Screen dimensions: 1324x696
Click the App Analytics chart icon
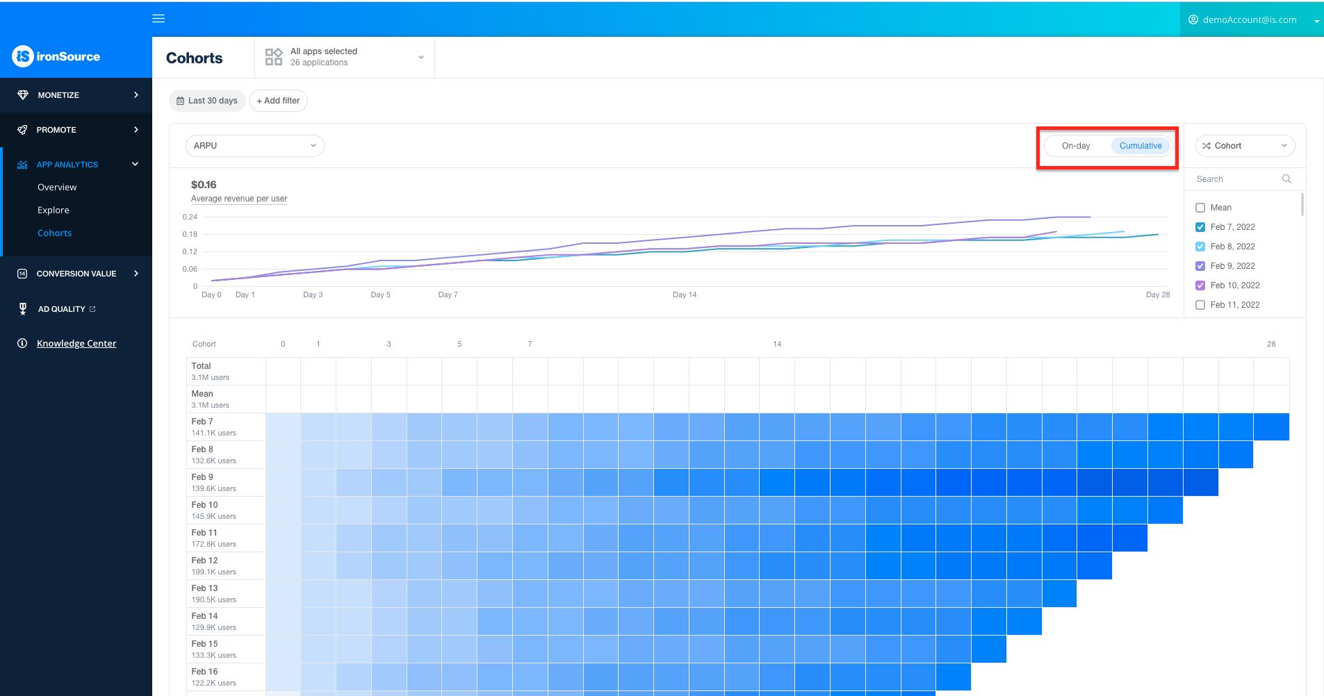click(x=22, y=165)
